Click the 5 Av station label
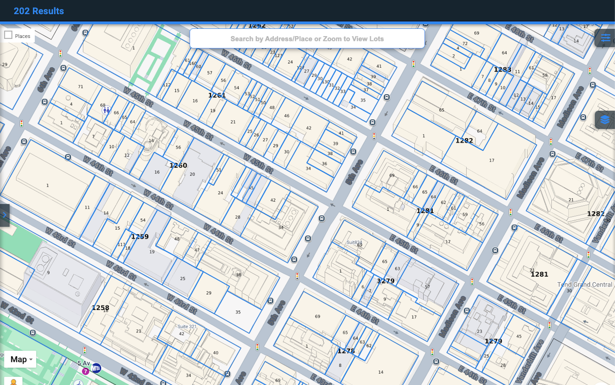 [84, 363]
